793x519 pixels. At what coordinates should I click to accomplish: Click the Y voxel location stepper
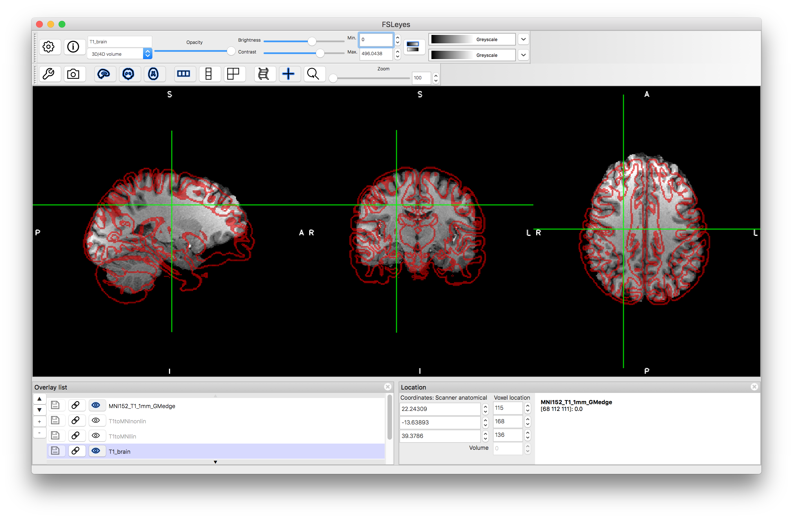pyautogui.click(x=528, y=422)
